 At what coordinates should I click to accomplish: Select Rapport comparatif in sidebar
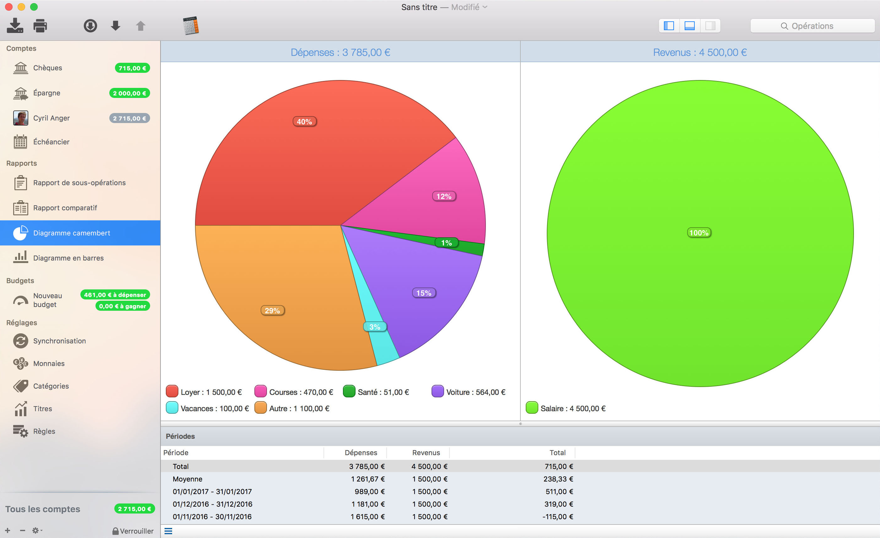click(x=65, y=208)
